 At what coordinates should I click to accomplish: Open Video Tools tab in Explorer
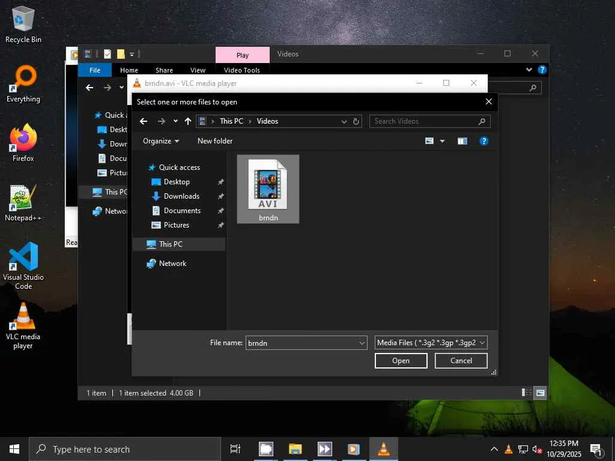coord(241,70)
